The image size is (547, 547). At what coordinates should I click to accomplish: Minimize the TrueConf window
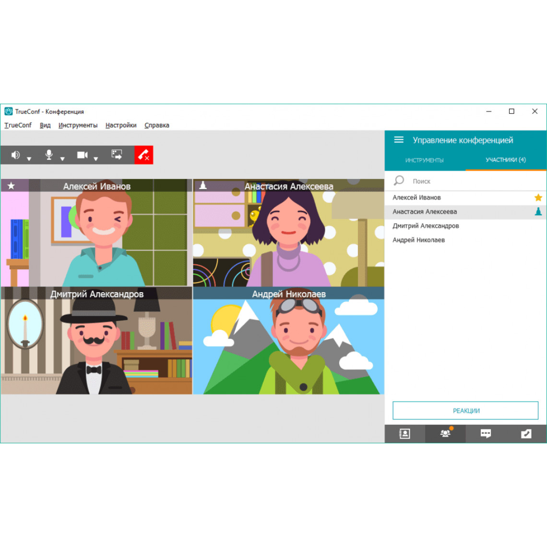click(489, 111)
